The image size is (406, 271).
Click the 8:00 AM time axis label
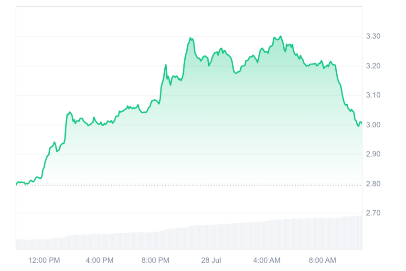pos(322,260)
